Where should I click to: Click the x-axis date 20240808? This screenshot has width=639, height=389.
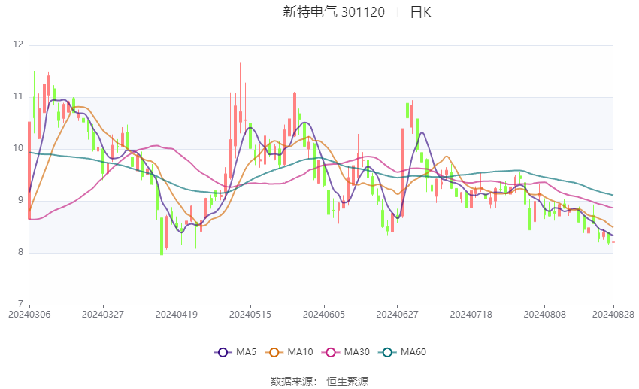point(544,315)
